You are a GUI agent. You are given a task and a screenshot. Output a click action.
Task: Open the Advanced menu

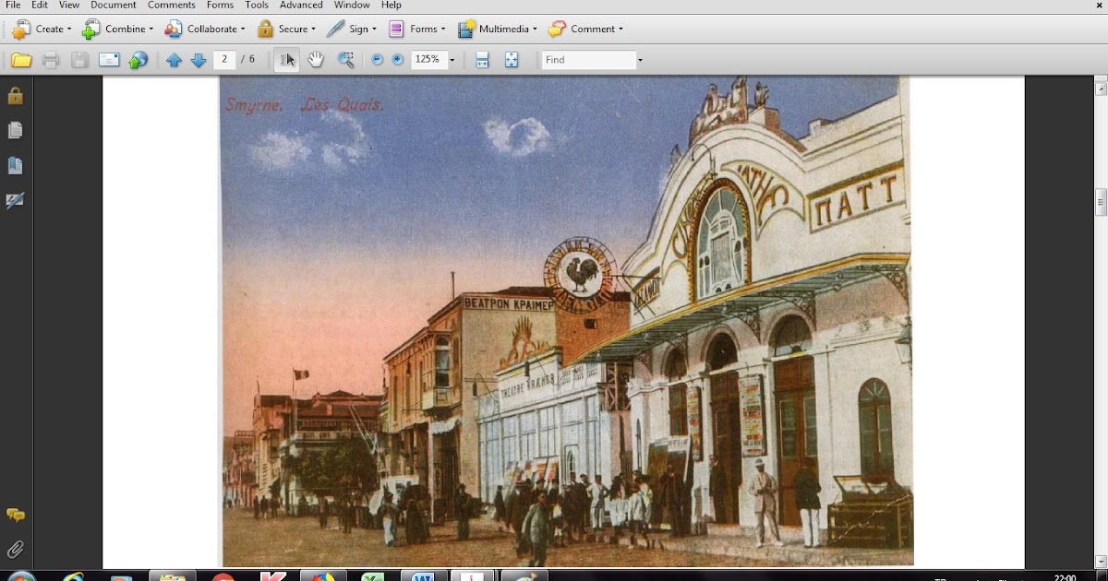click(301, 6)
